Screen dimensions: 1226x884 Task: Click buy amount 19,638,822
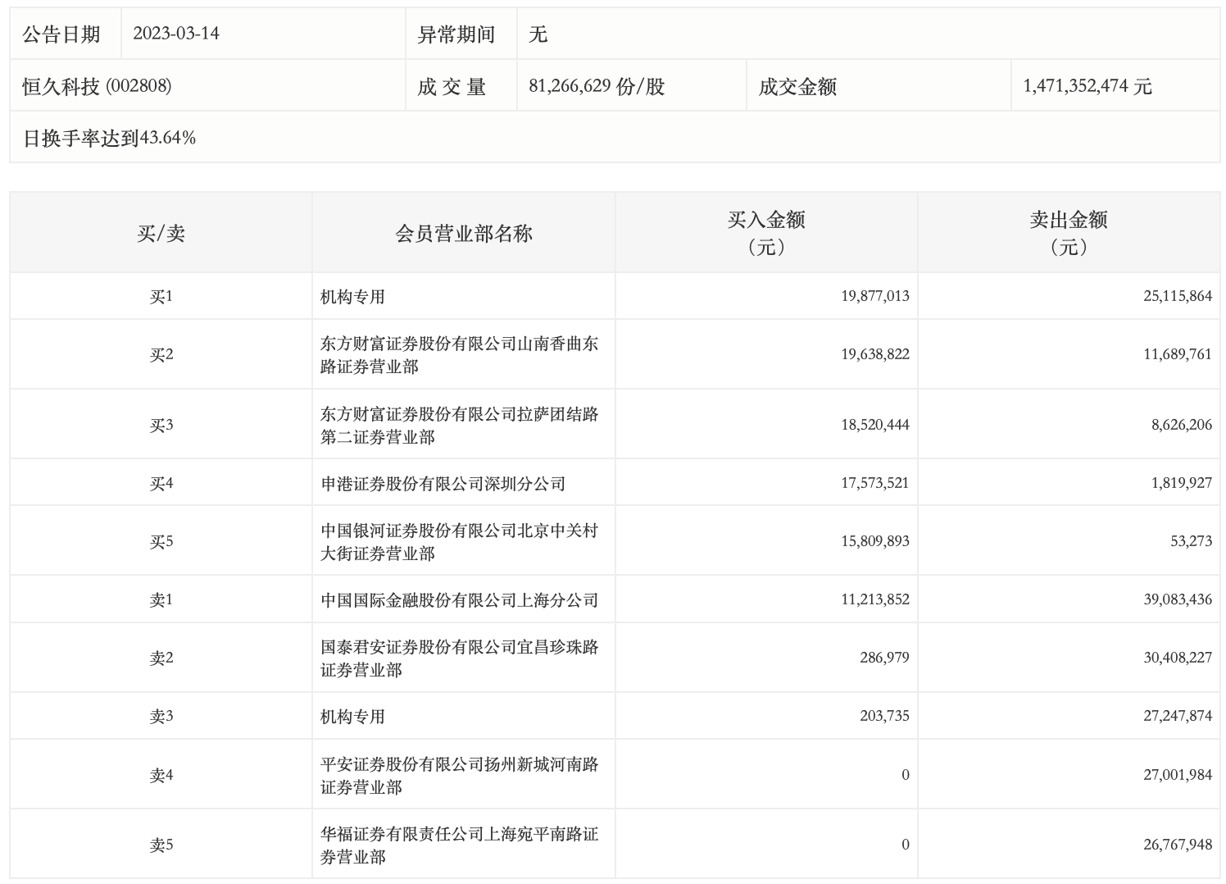click(874, 354)
